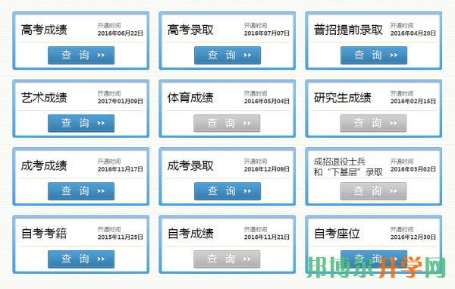Click the 查询 button under 高考成绩
Viewport: 455px width, 289px height.
pyautogui.click(x=81, y=55)
